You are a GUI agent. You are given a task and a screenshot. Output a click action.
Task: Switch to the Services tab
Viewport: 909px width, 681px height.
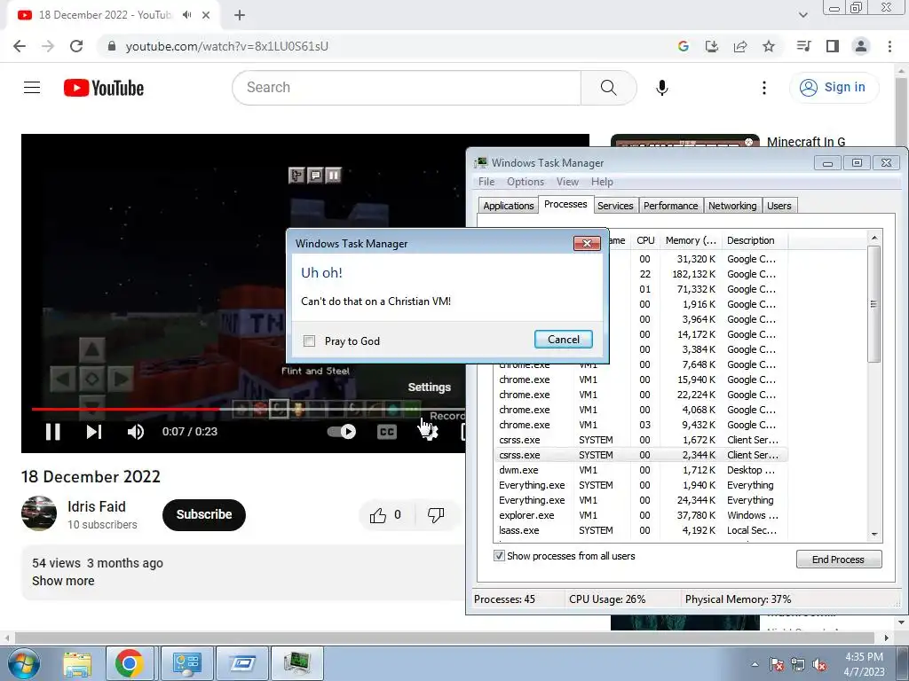(x=615, y=206)
